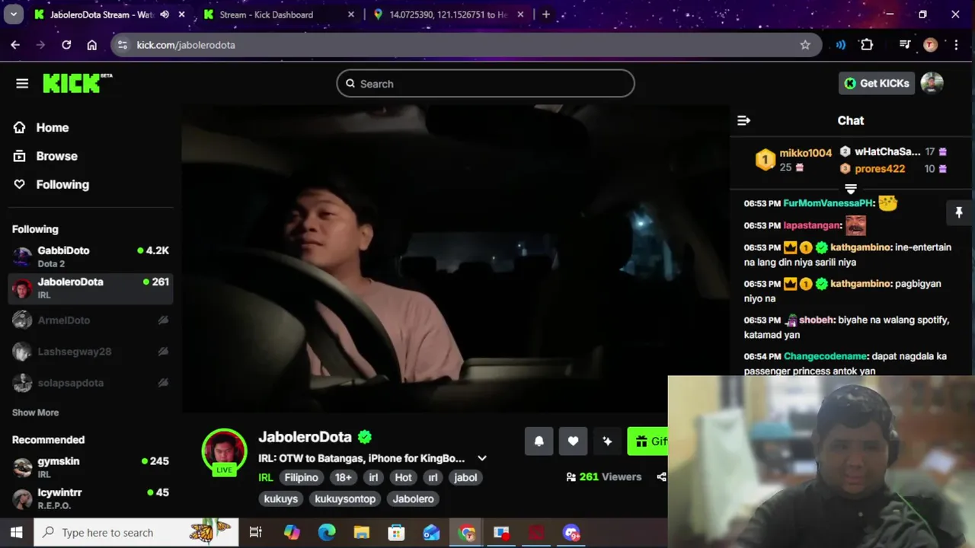Open the profile avatar in Kick header
This screenshot has width=975, height=548.
click(x=932, y=83)
